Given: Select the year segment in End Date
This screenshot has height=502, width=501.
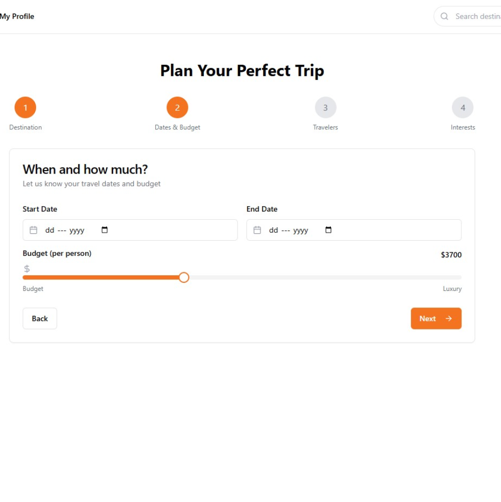Looking at the screenshot, I should point(301,231).
